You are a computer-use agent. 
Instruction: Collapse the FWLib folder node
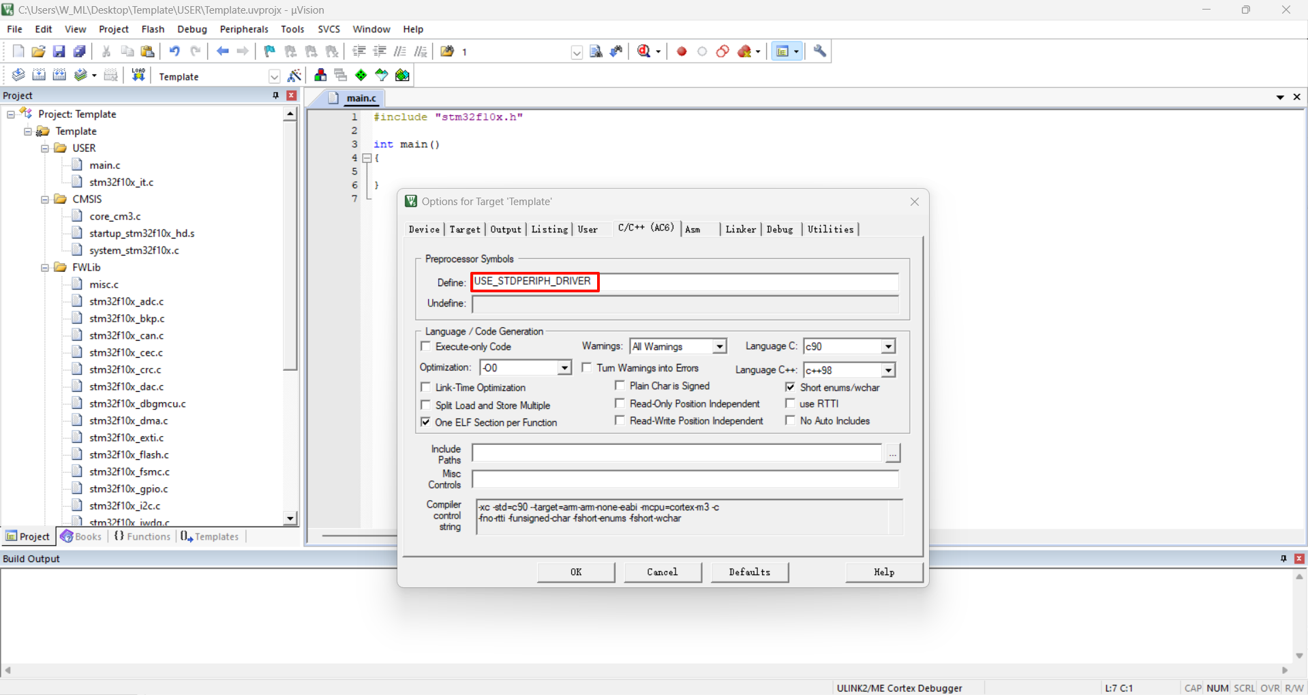45,268
